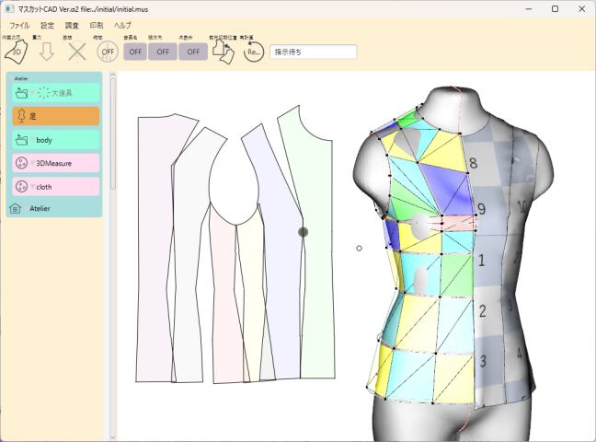Toggle the third gray rectangular OFF button
The image size is (596, 442).
pyautogui.click(x=192, y=52)
